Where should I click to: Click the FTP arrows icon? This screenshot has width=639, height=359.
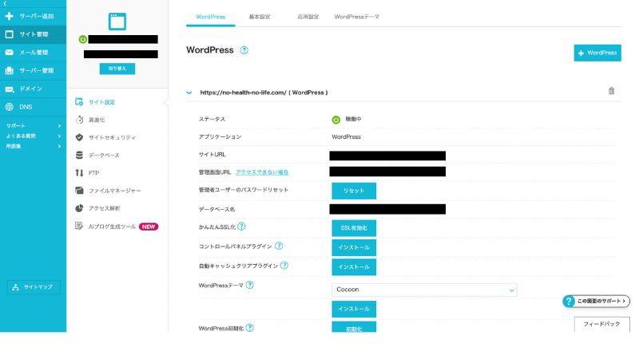coord(79,173)
